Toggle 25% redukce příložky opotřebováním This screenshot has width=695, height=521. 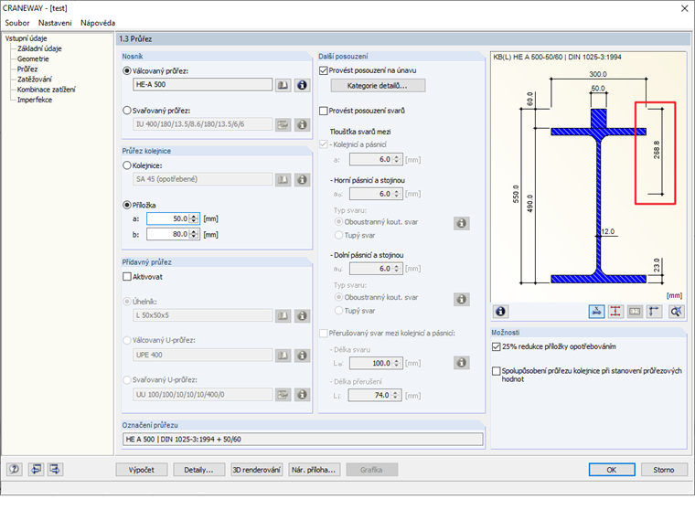tap(496, 346)
